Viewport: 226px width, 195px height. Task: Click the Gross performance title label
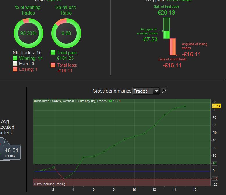112,91
